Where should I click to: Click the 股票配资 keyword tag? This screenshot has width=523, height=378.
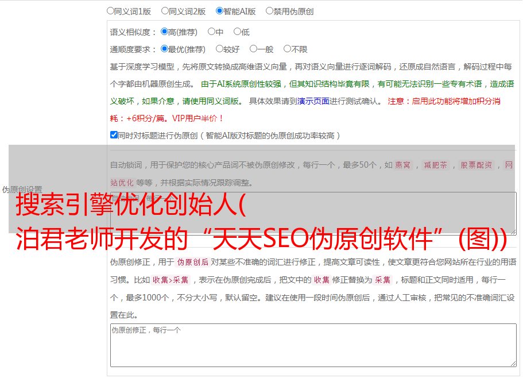tap(476, 165)
